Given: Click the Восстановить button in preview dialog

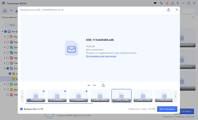Looking at the screenshot, I should click(167, 109).
